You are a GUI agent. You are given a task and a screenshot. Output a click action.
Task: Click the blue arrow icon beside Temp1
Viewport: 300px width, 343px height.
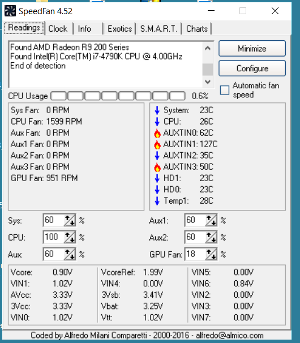click(157, 201)
